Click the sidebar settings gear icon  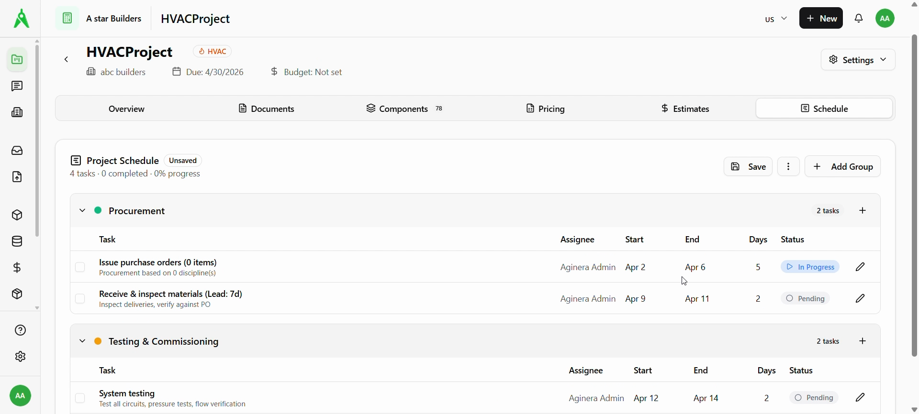coord(20,357)
